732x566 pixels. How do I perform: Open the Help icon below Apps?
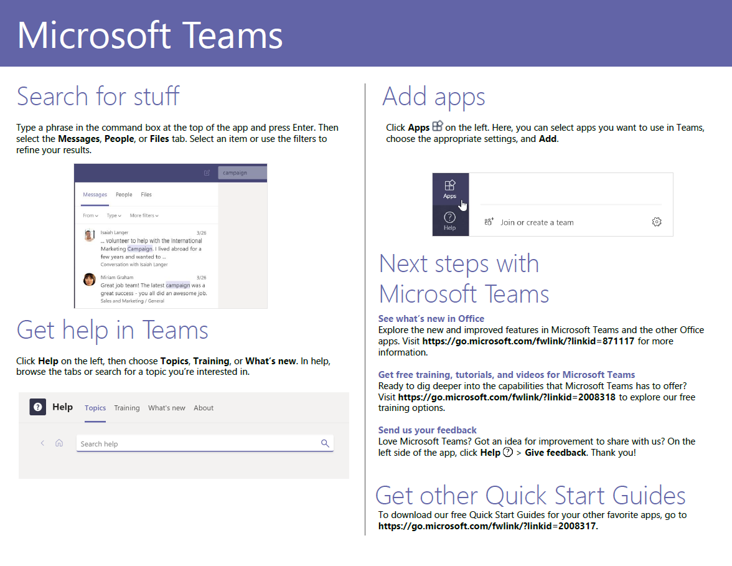(x=449, y=218)
